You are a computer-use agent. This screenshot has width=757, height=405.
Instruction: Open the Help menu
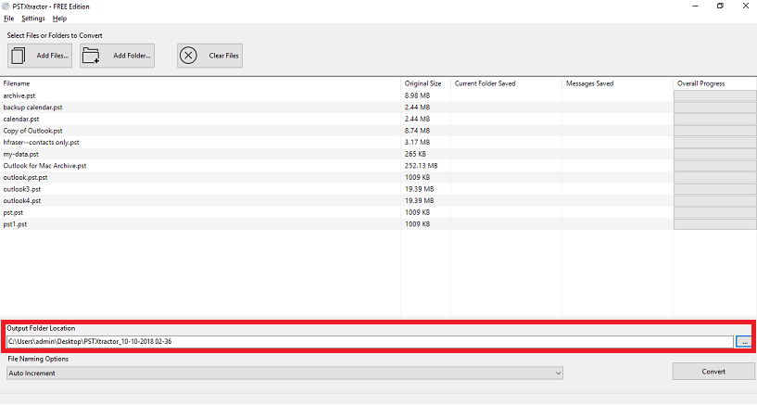60,19
